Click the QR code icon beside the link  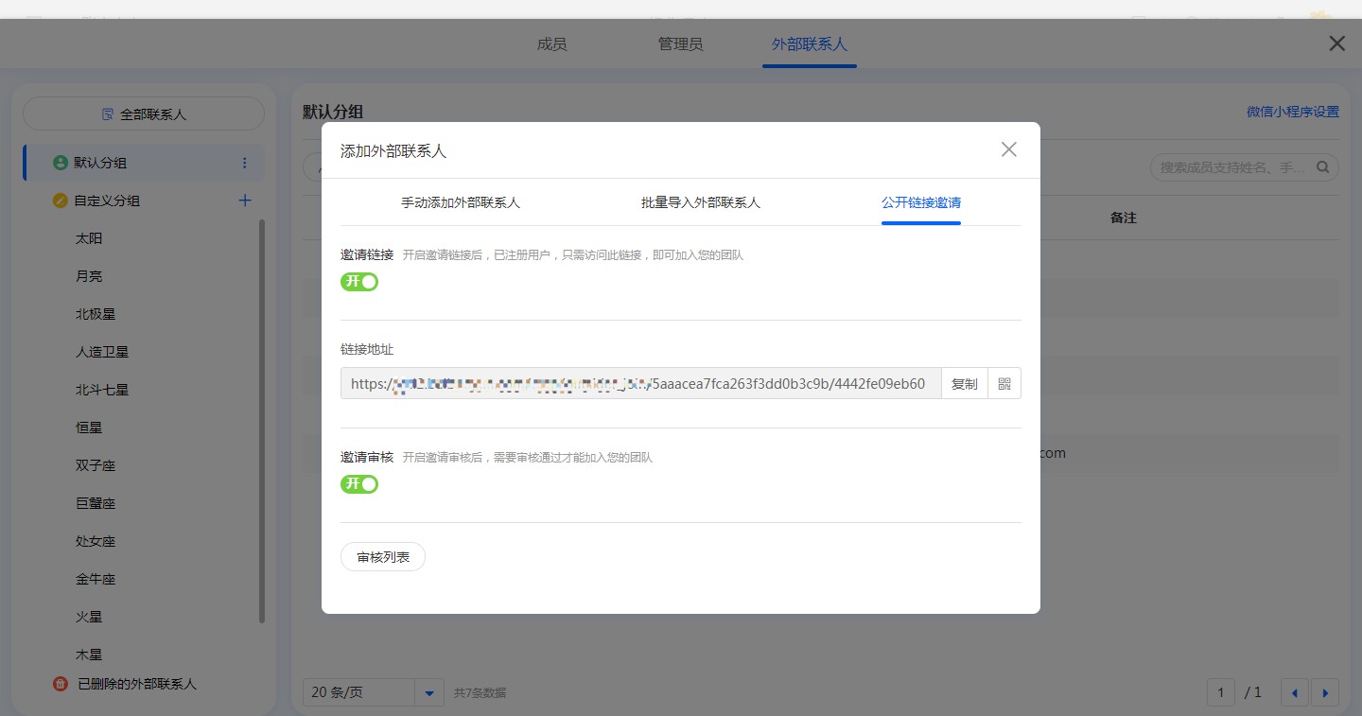tap(1004, 384)
